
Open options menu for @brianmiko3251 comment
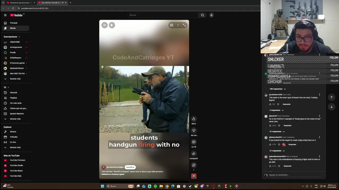(x=319, y=137)
